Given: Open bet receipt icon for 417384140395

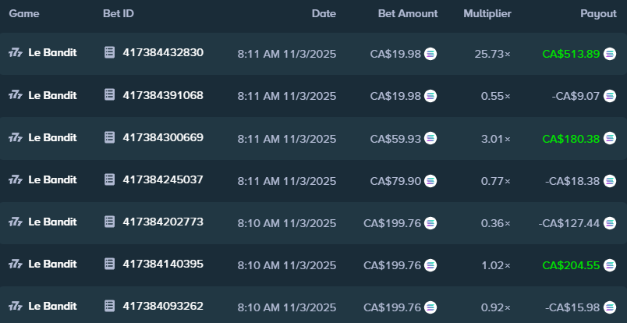Looking at the screenshot, I should (x=109, y=264).
